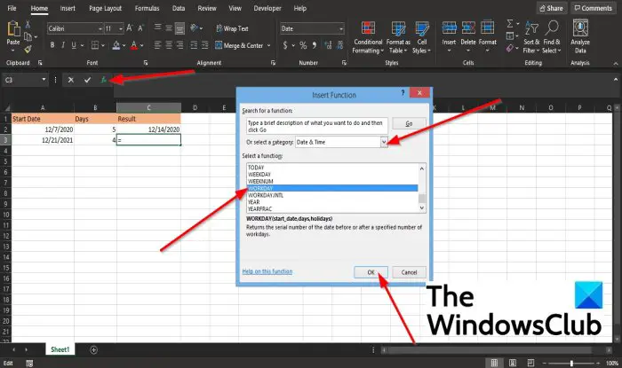Click the Analyze Data icon
Viewport: 622px width, 368px height.
click(x=580, y=27)
